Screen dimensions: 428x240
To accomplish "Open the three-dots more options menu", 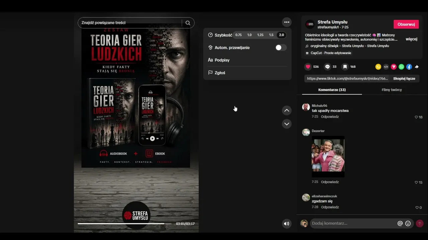I will (x=287, y=22).
